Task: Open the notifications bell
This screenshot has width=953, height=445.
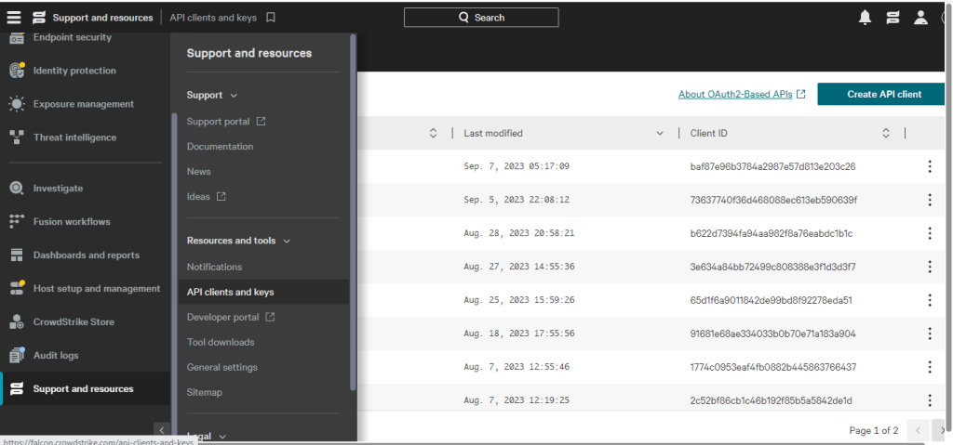Action: (x=865, y=18)
